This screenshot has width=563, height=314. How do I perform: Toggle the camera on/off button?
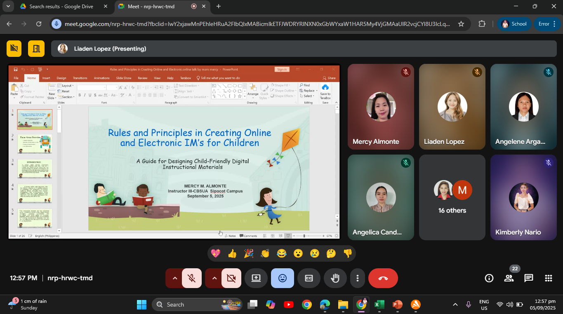231,278
